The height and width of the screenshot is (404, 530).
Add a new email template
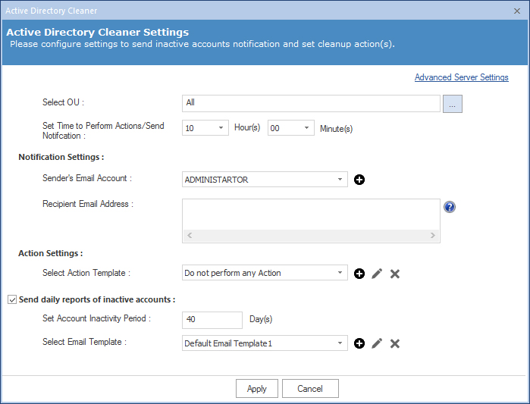359,343
